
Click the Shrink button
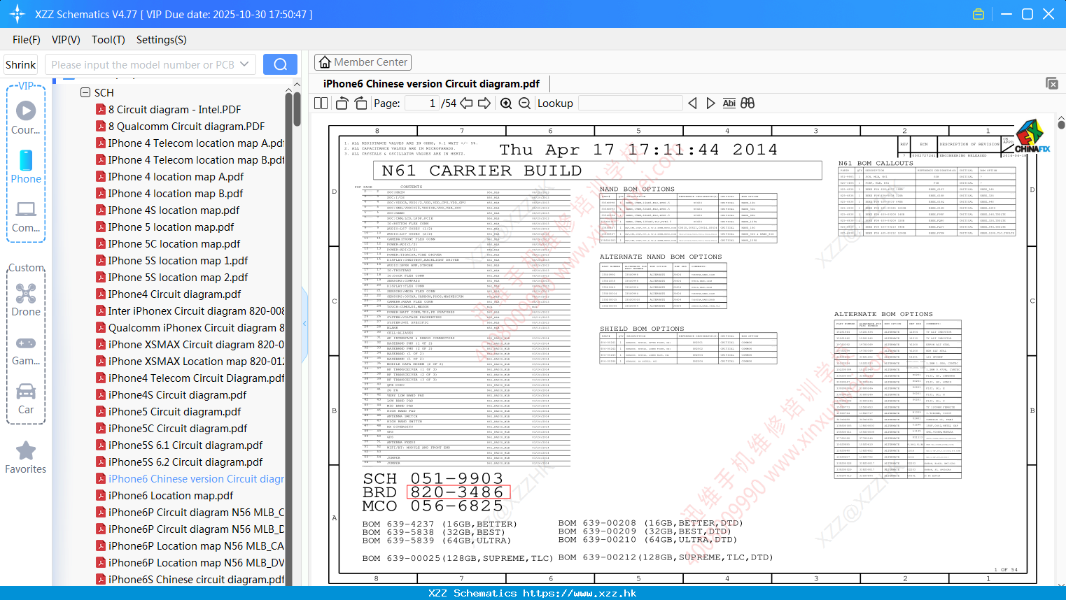click(x=21, y=64)
